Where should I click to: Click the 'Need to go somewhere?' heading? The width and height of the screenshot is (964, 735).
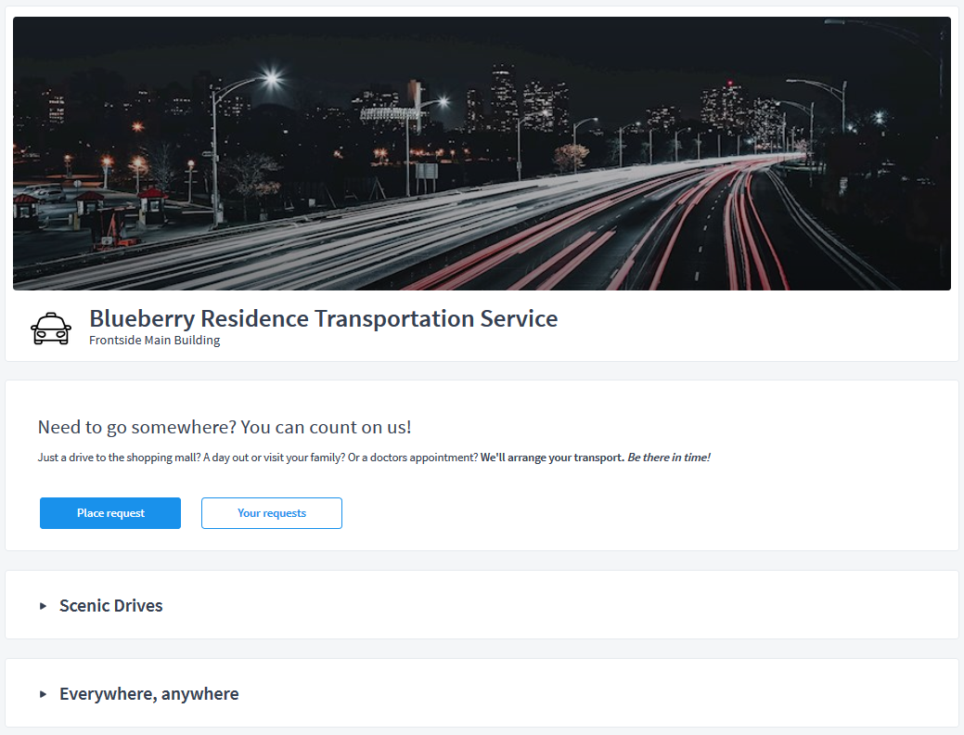click(225, 427)
